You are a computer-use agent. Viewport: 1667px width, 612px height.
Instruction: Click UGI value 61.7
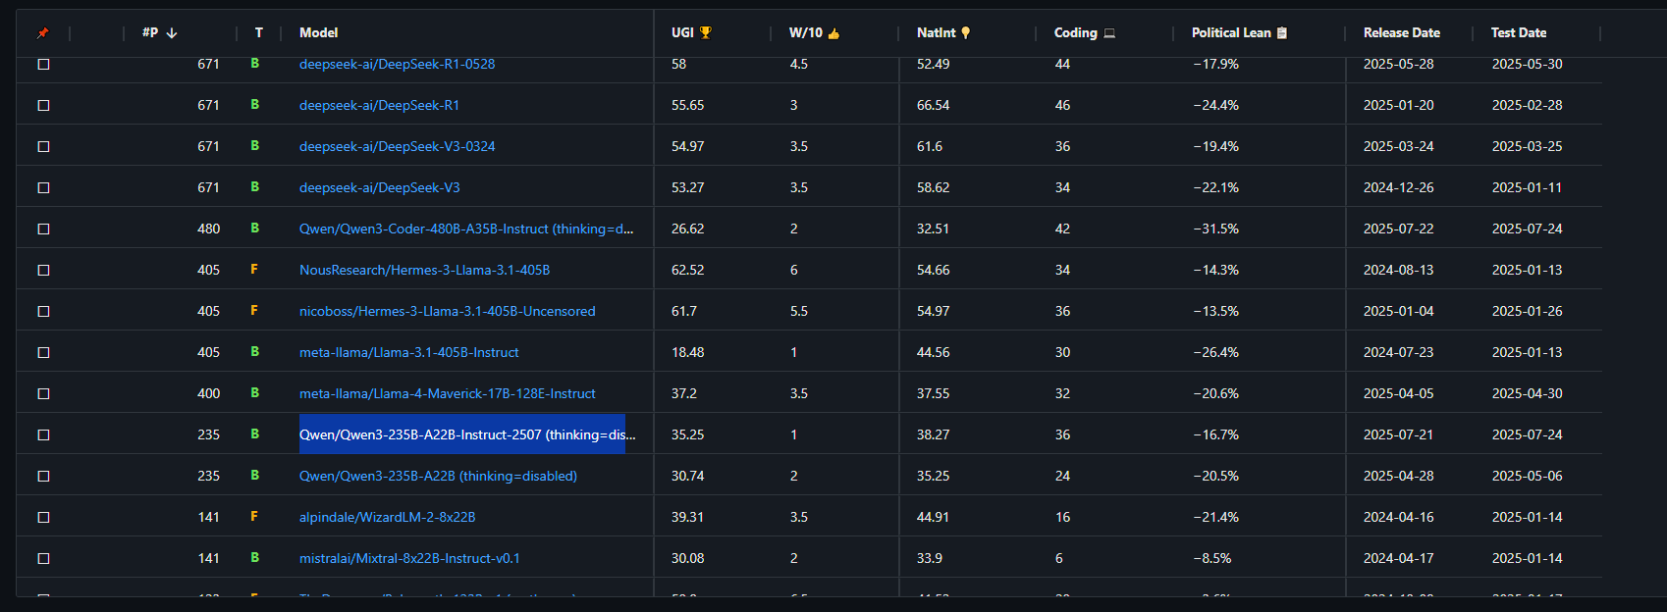coord(684,311)
